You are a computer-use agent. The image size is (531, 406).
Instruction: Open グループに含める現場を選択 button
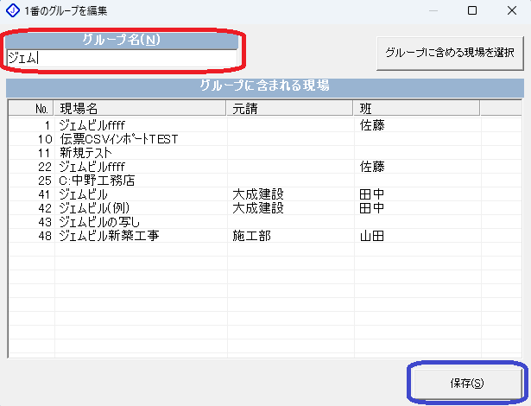coord(449,52)
